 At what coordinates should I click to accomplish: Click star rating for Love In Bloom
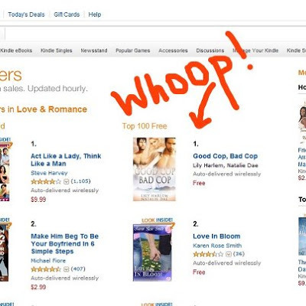tap(208, 254)
